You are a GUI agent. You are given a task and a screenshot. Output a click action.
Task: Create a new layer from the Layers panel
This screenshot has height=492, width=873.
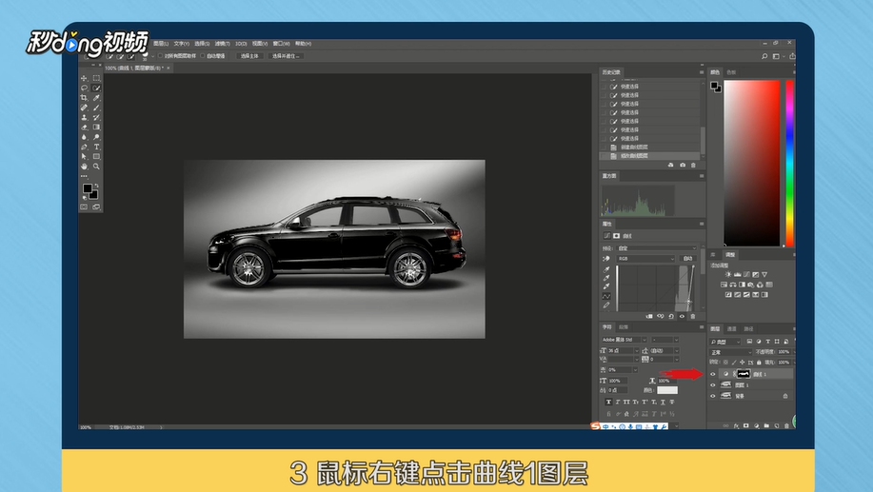[777, 425]
